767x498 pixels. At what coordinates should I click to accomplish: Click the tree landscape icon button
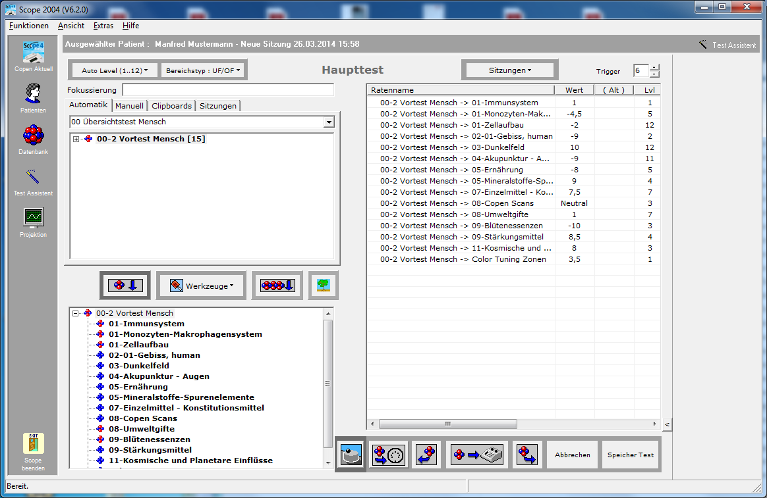323,286
